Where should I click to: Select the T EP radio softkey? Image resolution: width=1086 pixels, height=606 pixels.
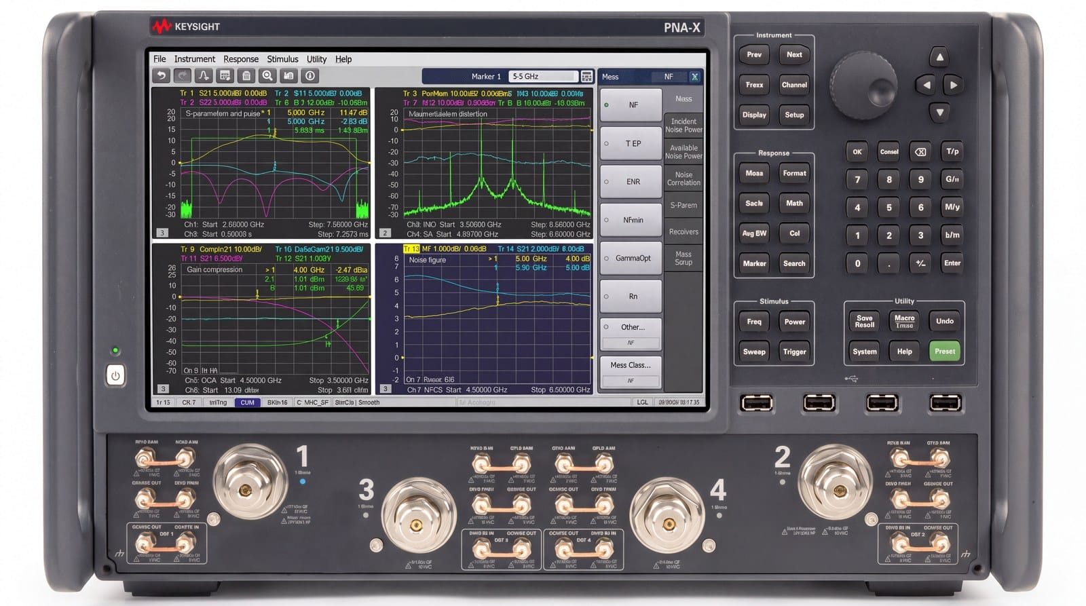631,143
